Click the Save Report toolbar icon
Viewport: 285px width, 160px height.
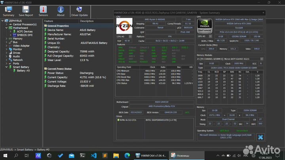point(26,11)
